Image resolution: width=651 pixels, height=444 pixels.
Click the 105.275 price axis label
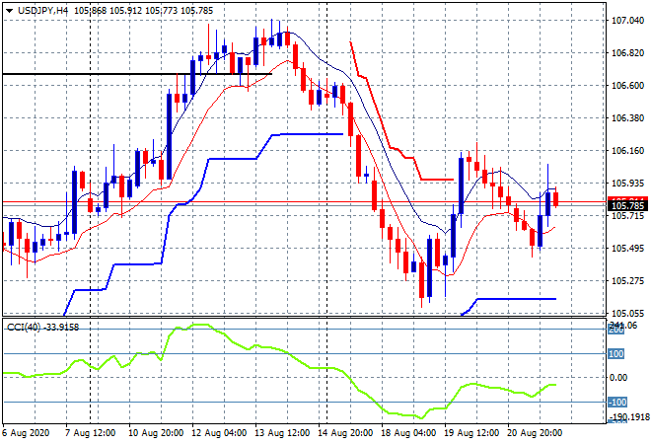(x=627, y=281)
